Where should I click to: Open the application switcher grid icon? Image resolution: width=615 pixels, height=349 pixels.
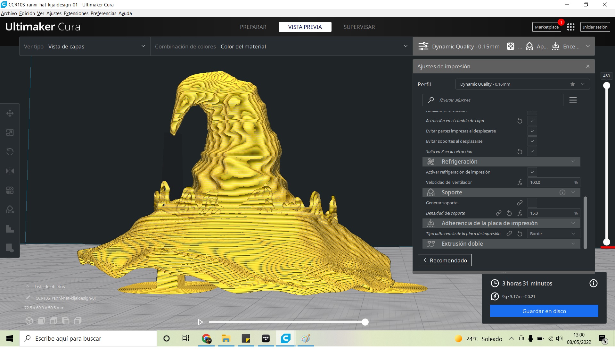tap(570, 27)
